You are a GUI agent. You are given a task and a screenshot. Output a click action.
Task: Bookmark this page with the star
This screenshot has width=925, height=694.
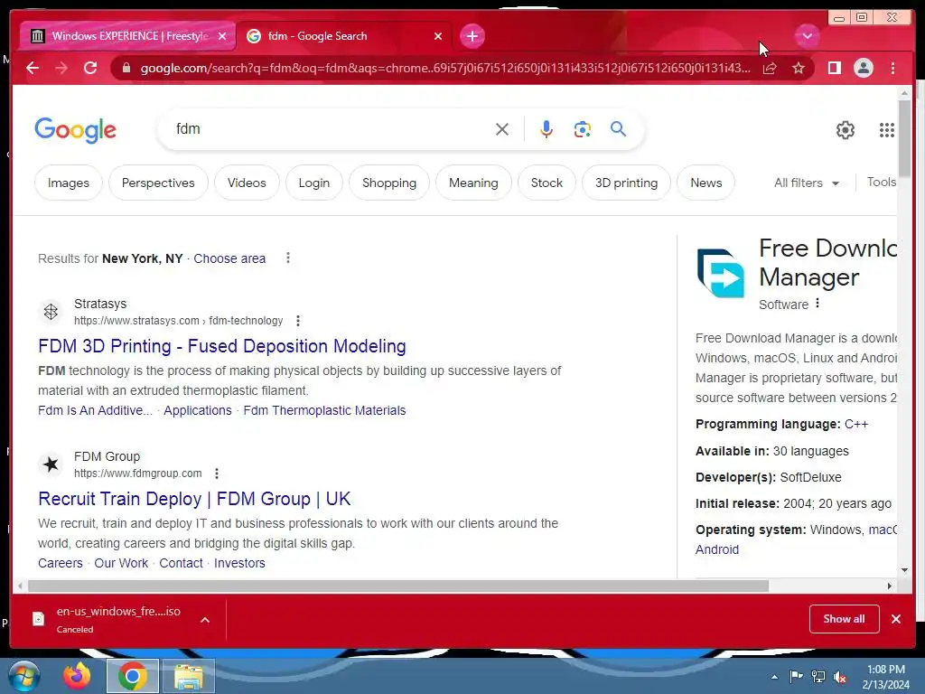[x=799, y=69]
